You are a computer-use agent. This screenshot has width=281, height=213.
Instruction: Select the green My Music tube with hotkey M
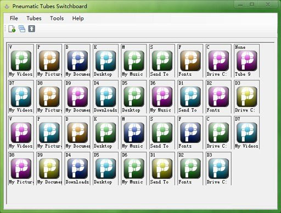[134, 61]
